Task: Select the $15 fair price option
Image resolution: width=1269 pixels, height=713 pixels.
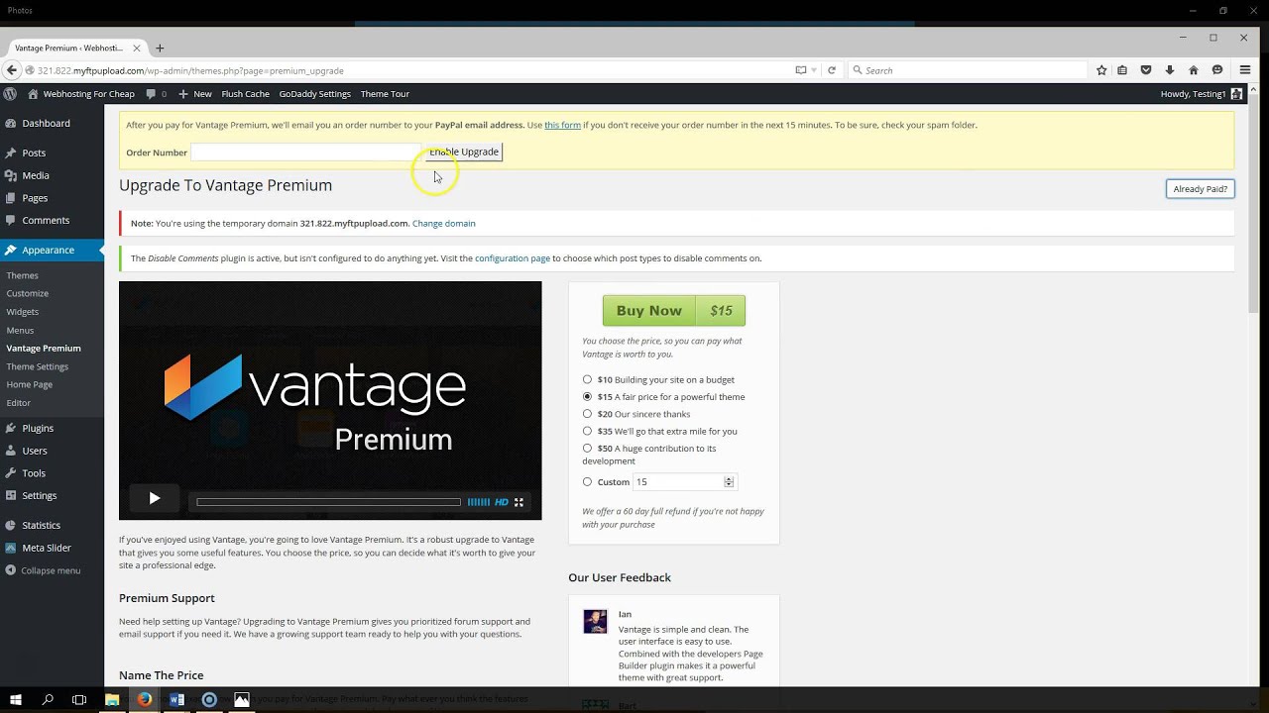Action: point(587,396)
